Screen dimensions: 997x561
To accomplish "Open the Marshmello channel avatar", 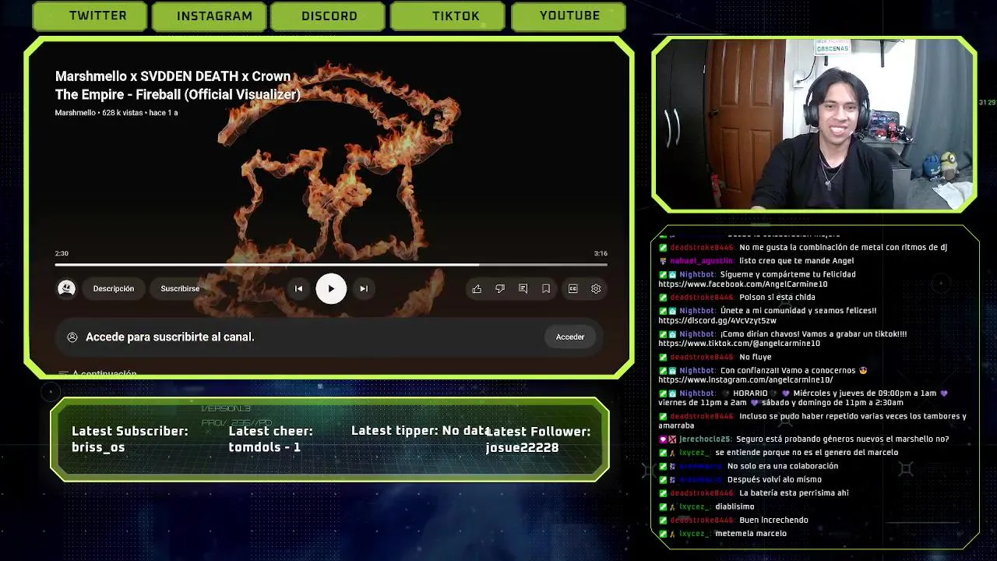I will (66, 288).
